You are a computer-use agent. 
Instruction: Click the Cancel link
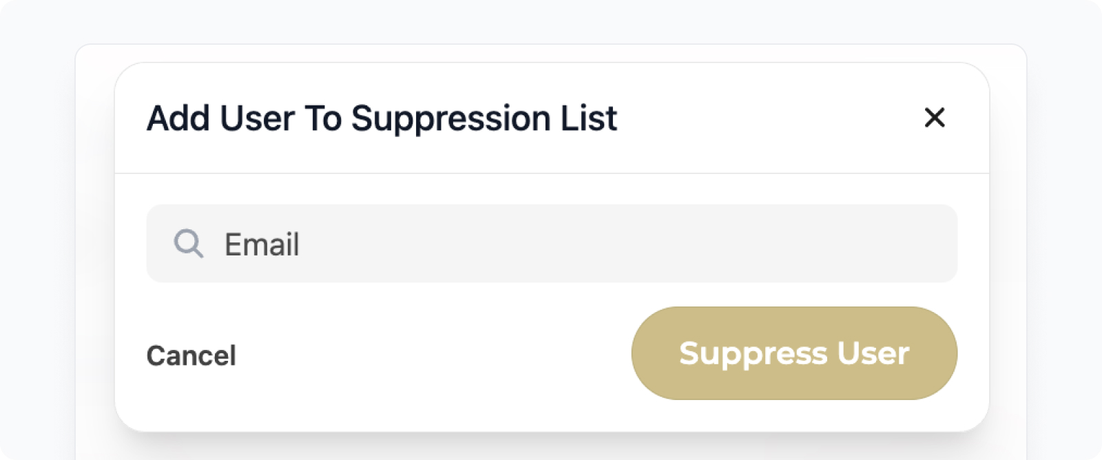point(191,355)
